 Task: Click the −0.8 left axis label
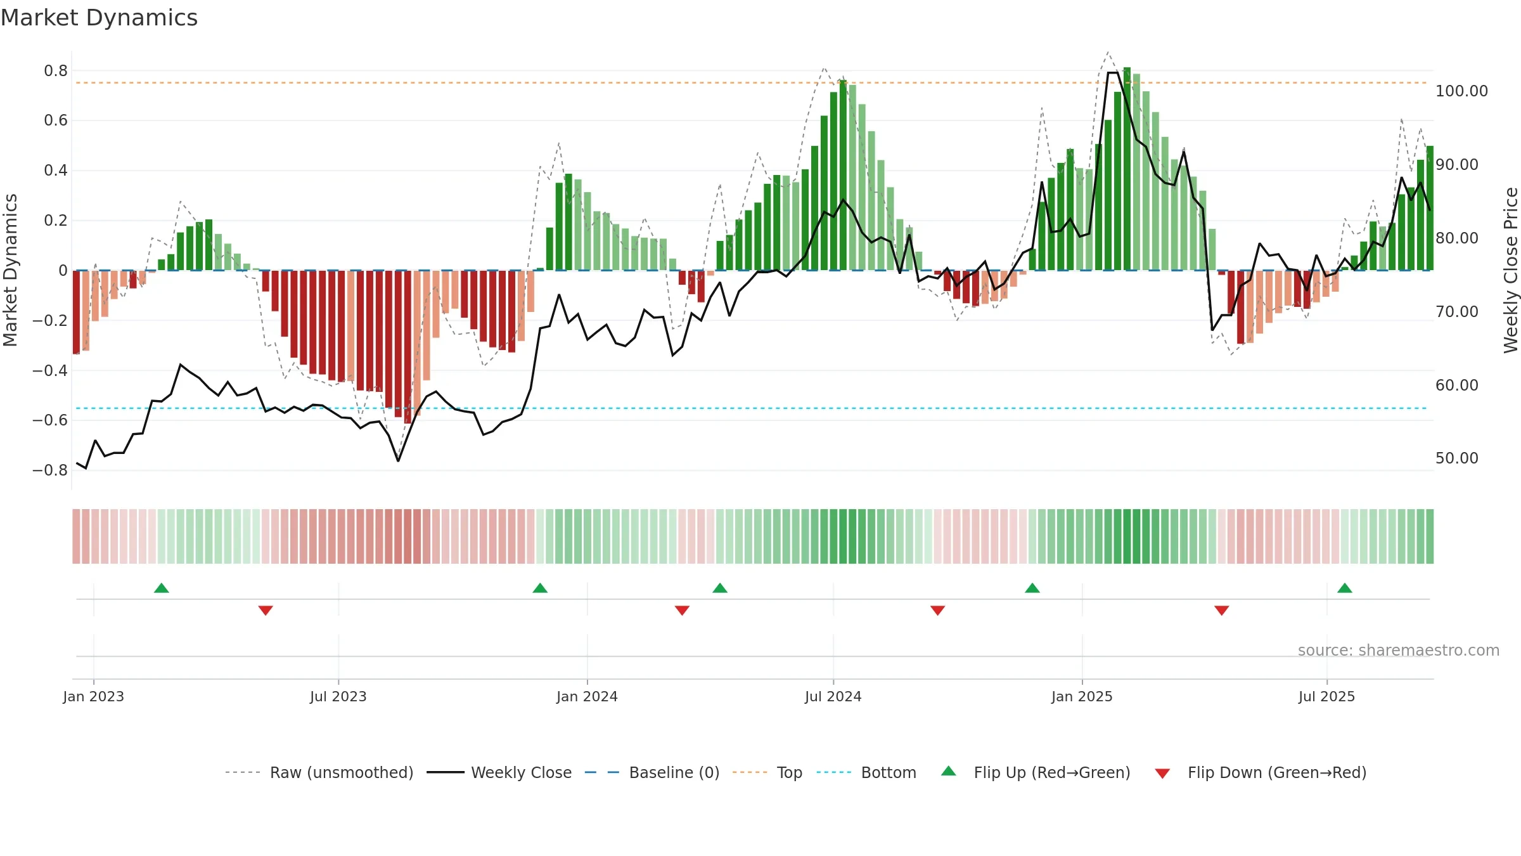pos(50,470)
